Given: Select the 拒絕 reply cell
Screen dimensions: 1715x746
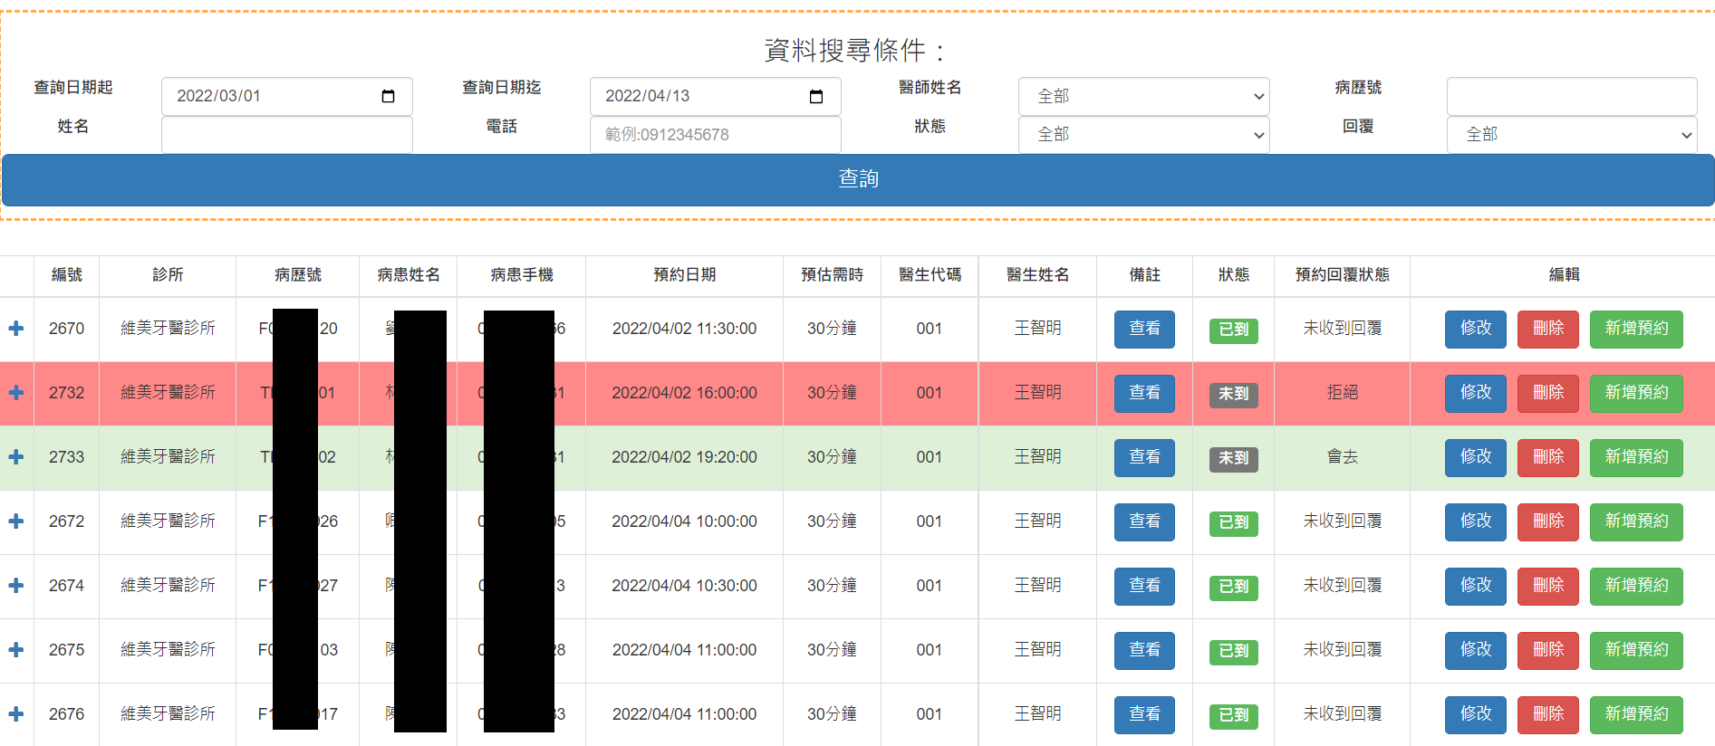Looking at the screenshot, I should (x=1342, y=393).
